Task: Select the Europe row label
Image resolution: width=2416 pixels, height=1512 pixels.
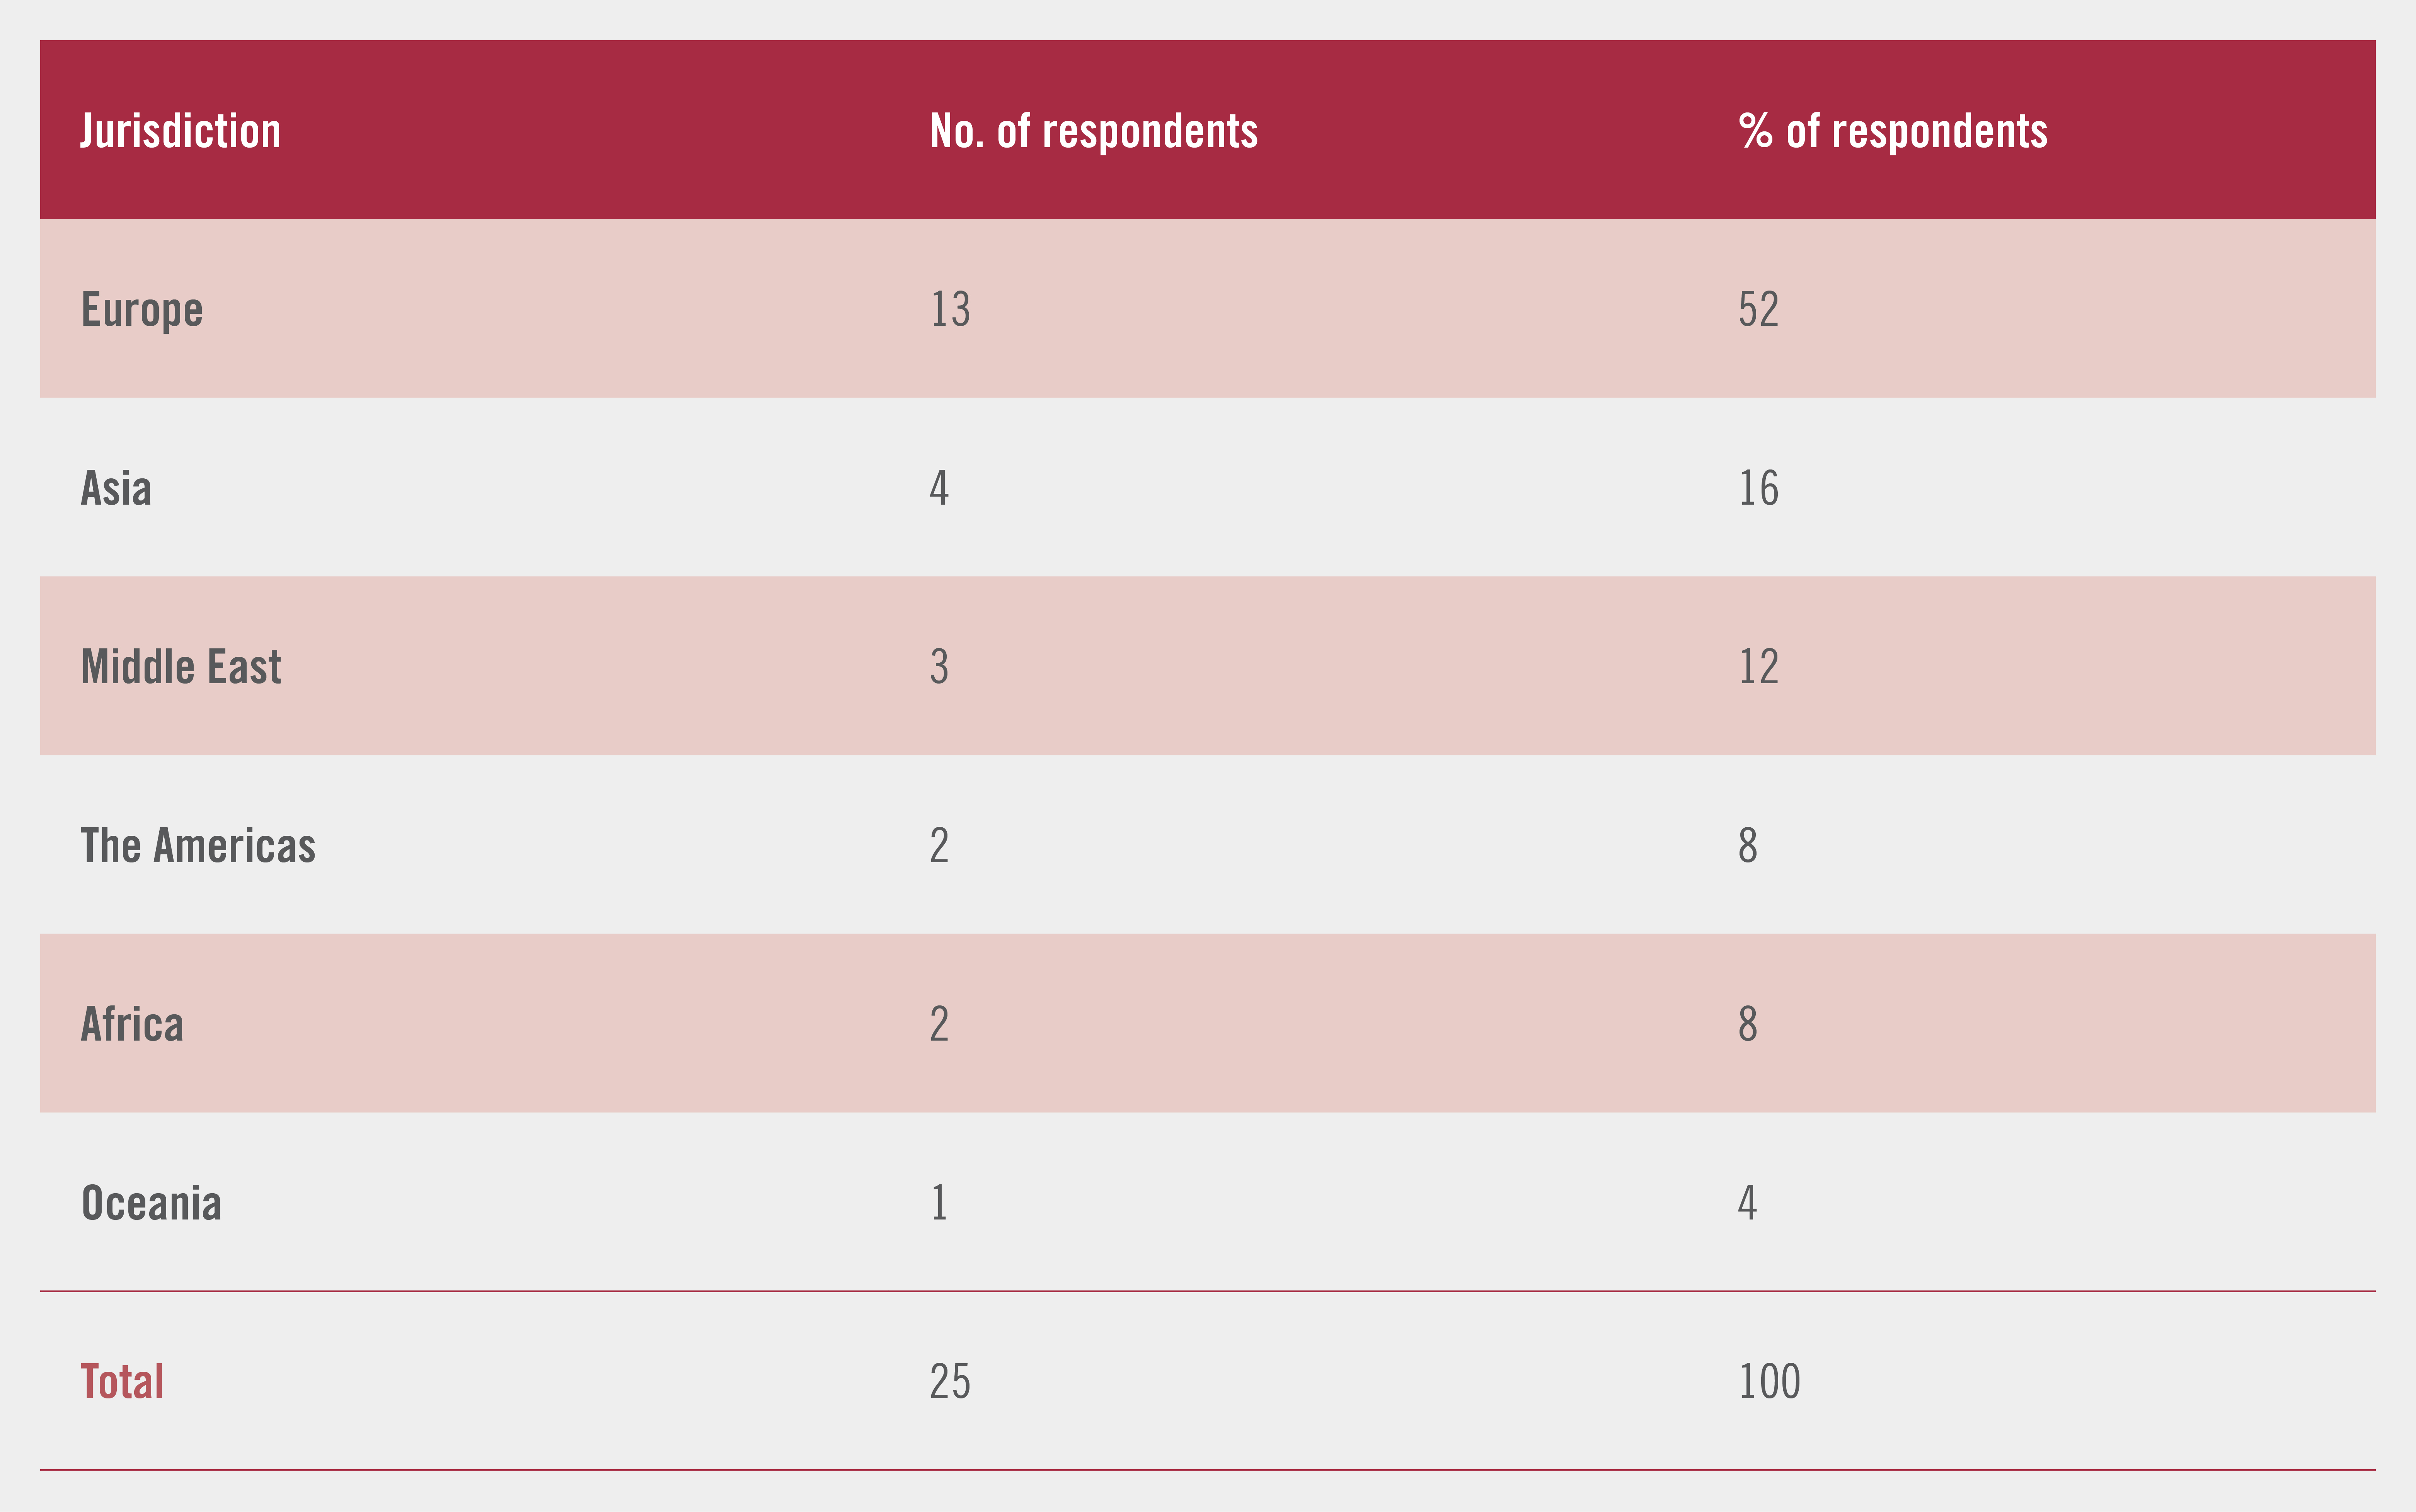Action: (142, 310)
